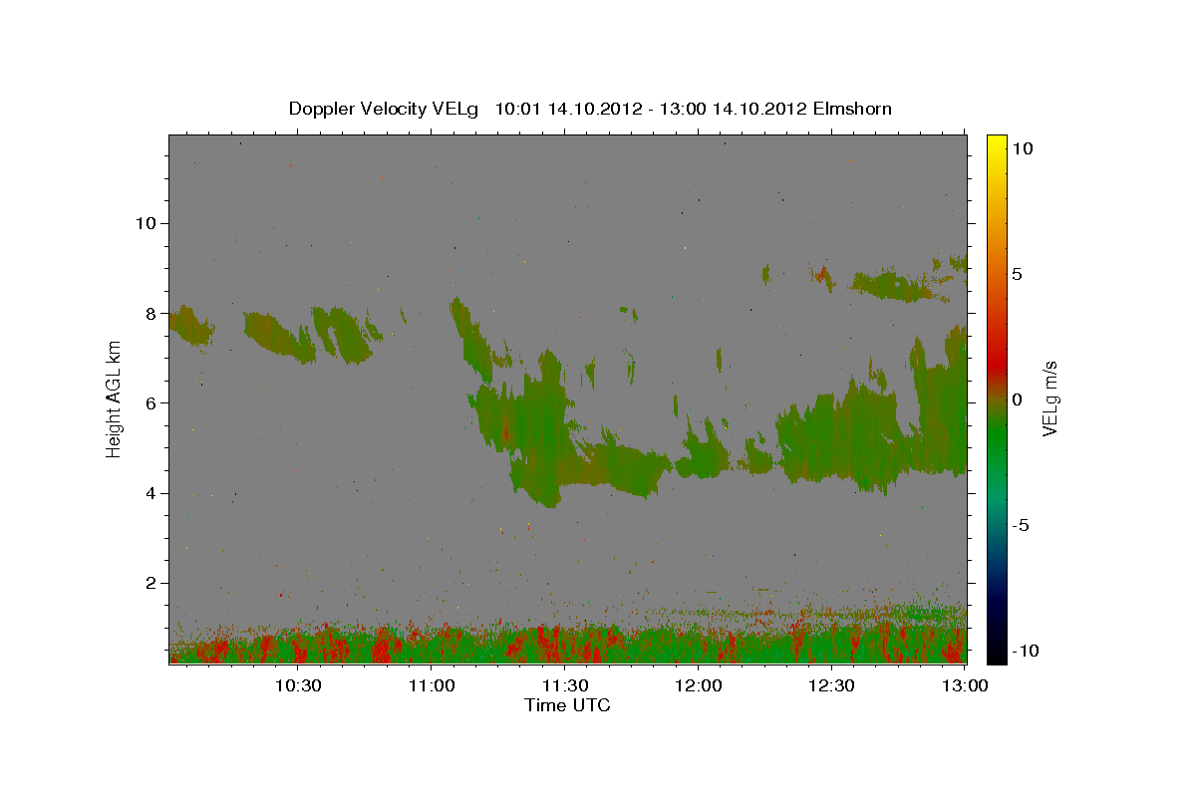This screenshot has height=797, width=1196.
Task: Click the 'VELg m/s' colorbar label
Action: [x=1050, y=398]
